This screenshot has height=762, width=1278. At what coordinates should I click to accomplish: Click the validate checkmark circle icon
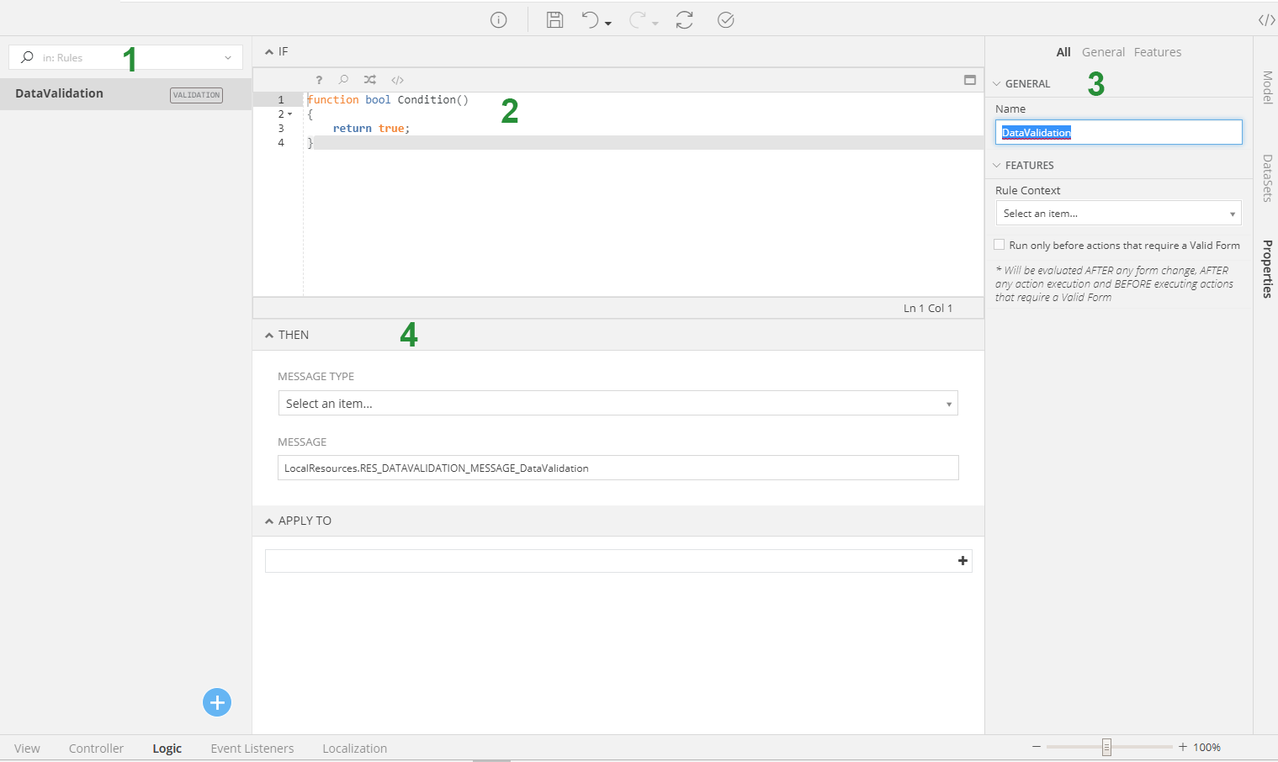pos(726,20)
